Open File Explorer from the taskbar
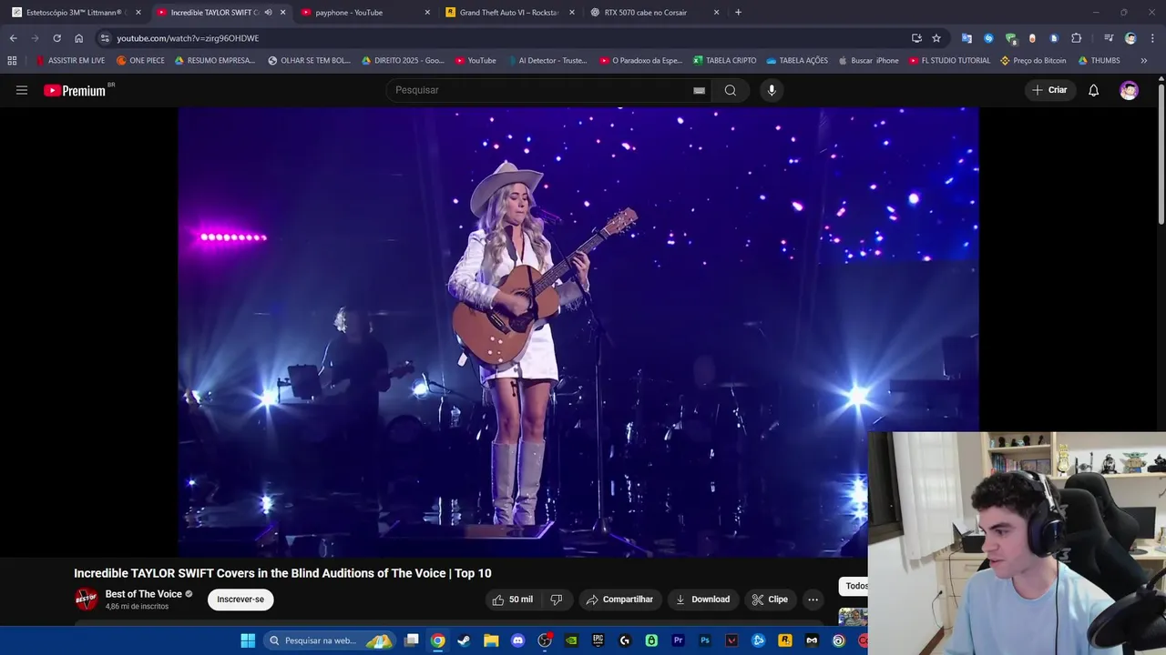This screenshot has height=655, width=1166. click(x=491, y=640)
